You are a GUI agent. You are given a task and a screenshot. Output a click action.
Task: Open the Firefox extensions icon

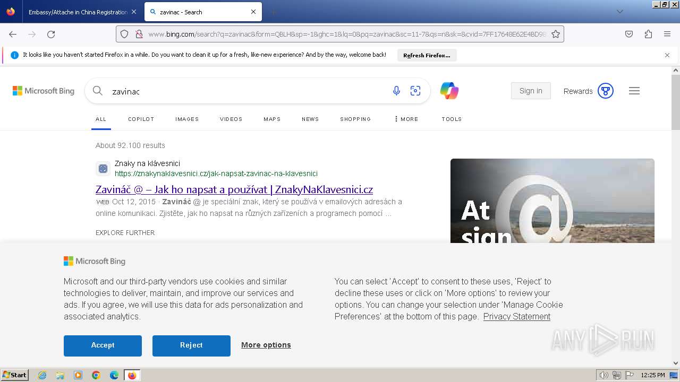click(x=648, y=34)
